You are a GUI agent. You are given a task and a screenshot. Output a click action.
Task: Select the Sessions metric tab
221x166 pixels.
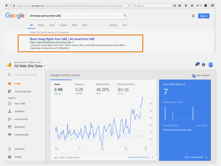pos(80,84)
